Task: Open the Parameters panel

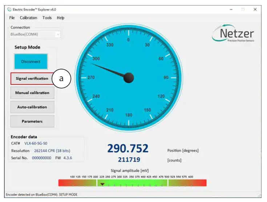Action: coord(32,121)
